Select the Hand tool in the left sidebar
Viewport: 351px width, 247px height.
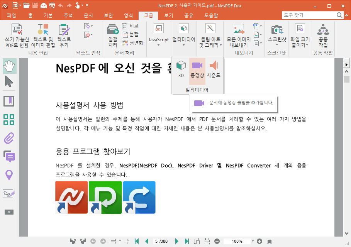point(9,66)
